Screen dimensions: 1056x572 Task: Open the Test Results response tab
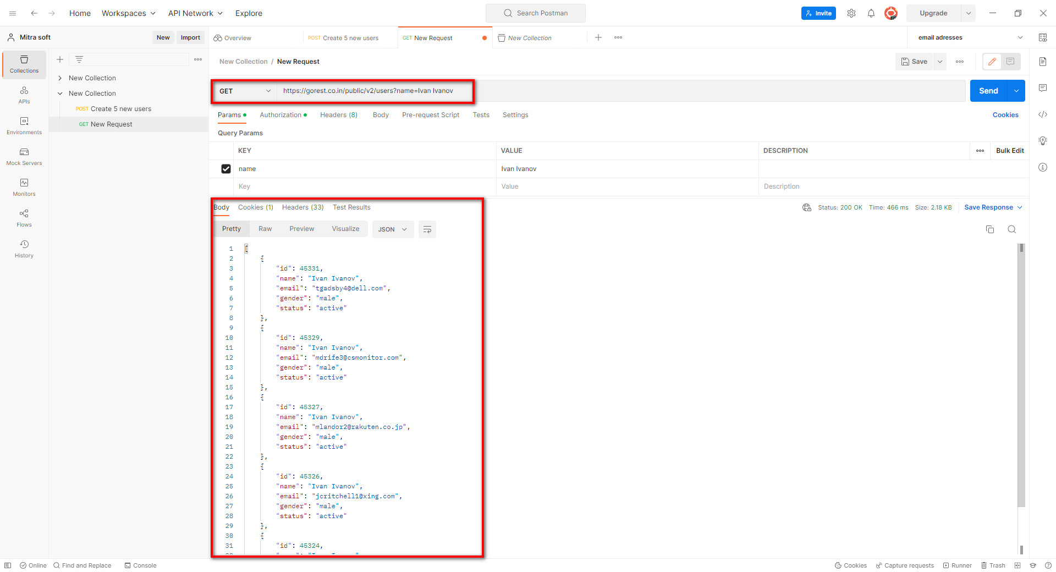[x=351, y=207]
